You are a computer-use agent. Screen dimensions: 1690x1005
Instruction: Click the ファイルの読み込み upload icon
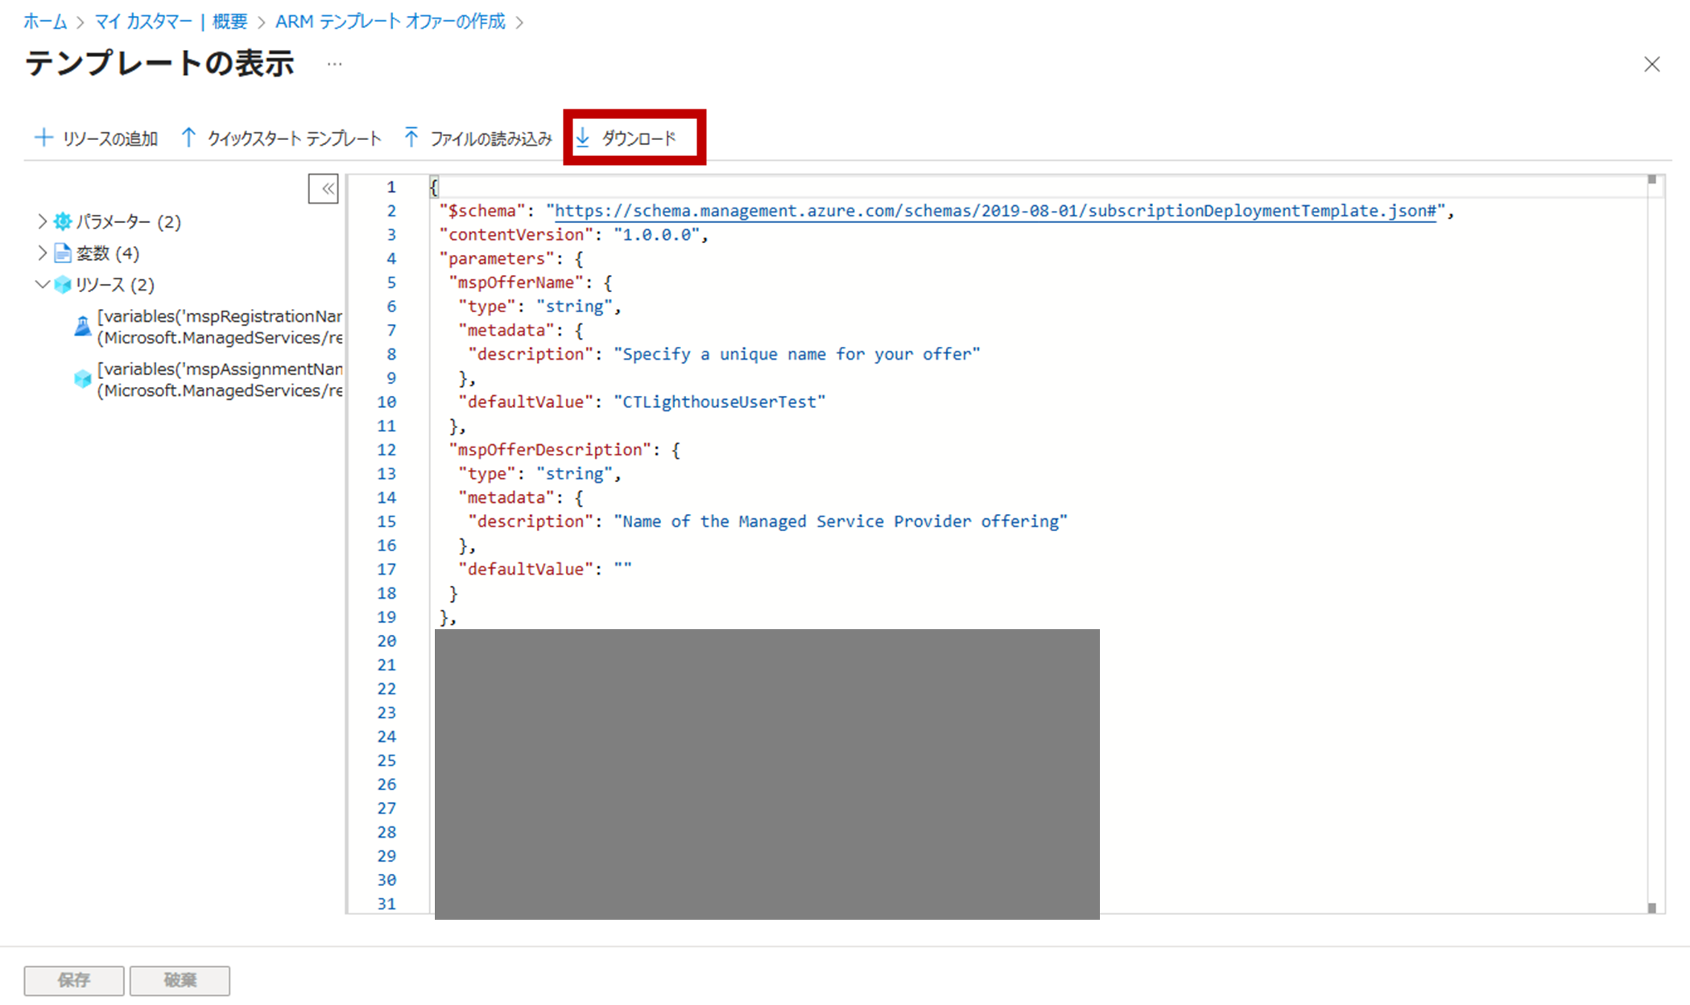point(411,138)
